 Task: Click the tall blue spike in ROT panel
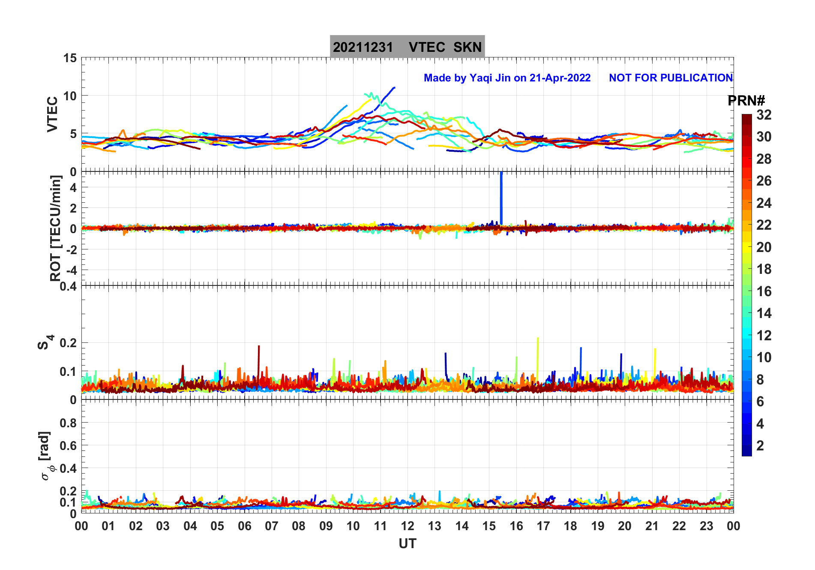tap(501, 198)
